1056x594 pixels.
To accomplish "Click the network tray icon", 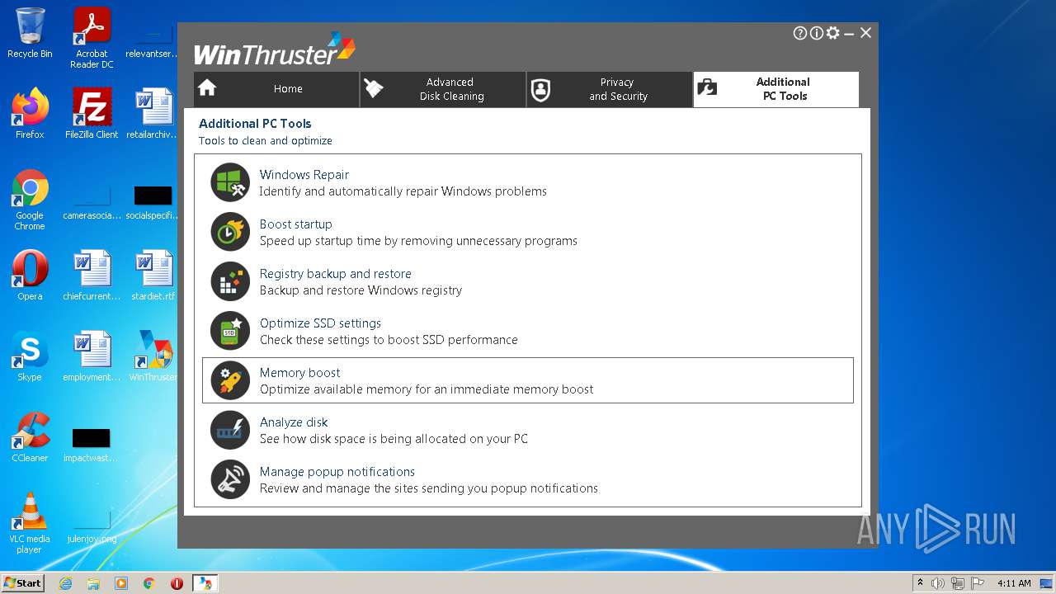I will tap(958, 583).
